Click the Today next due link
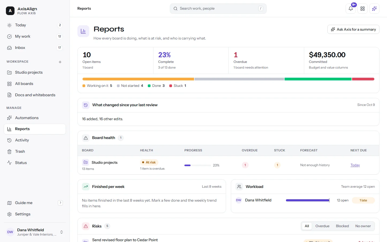The width and height of the screenshot is (387, 242). 355,165
